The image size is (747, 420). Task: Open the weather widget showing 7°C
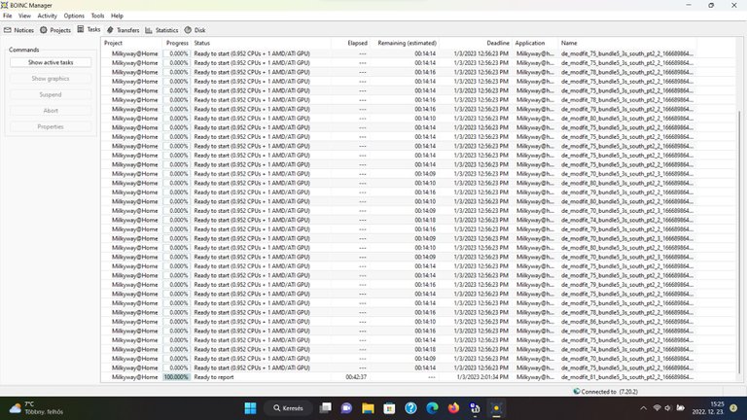pyautogui.click(x=36, y=408)
